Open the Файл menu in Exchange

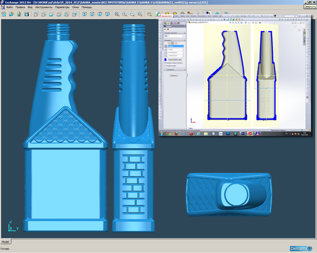(9, 7)
